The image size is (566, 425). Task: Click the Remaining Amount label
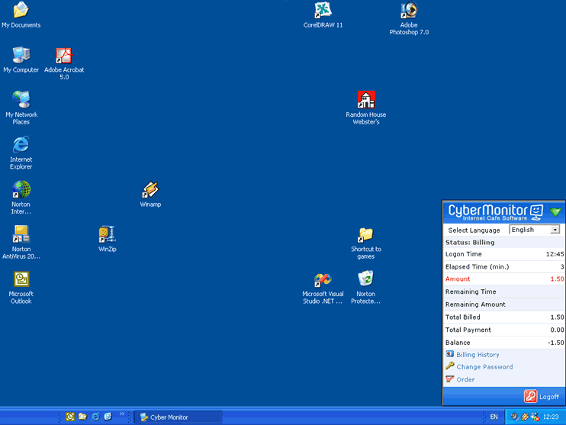(x=475, y=304)
